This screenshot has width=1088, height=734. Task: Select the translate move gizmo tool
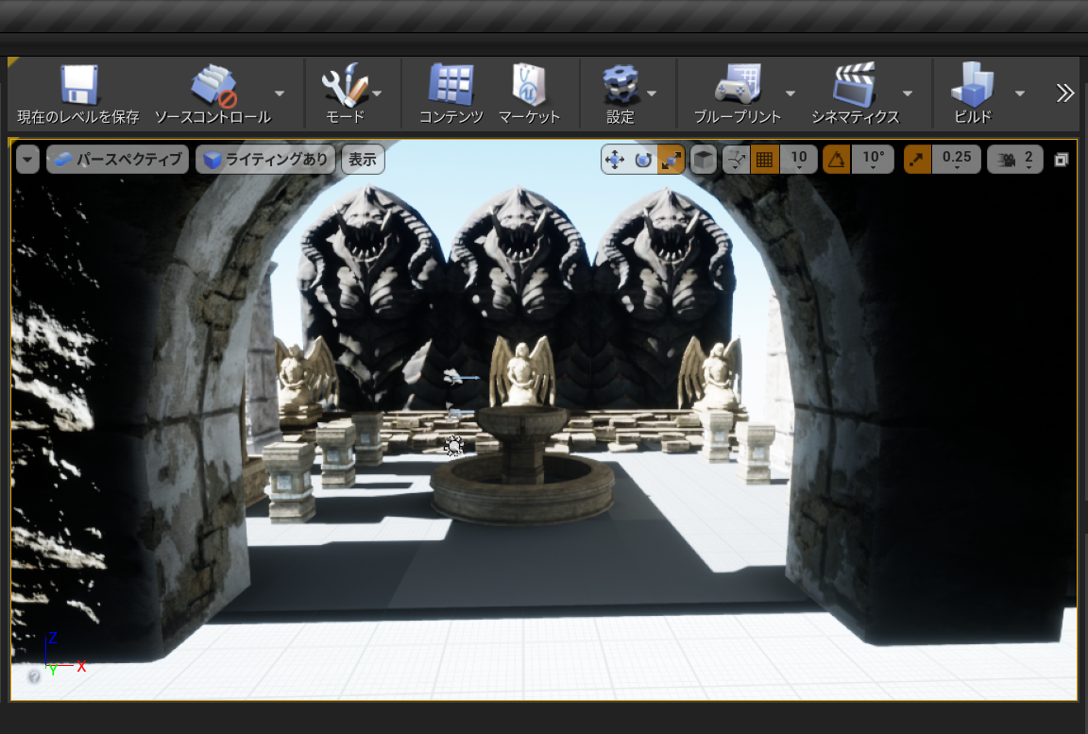[x=615, y=160]
